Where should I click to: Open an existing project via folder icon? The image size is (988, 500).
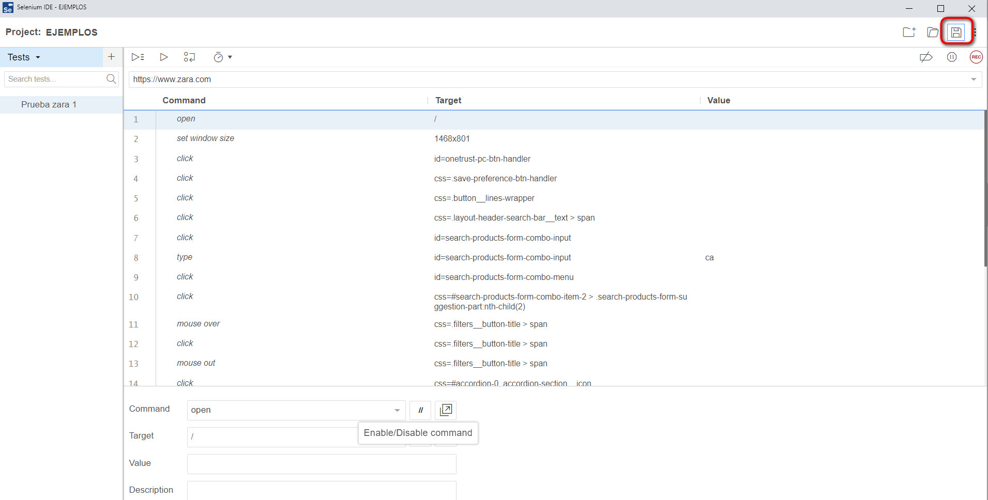(x=933, y=32)
